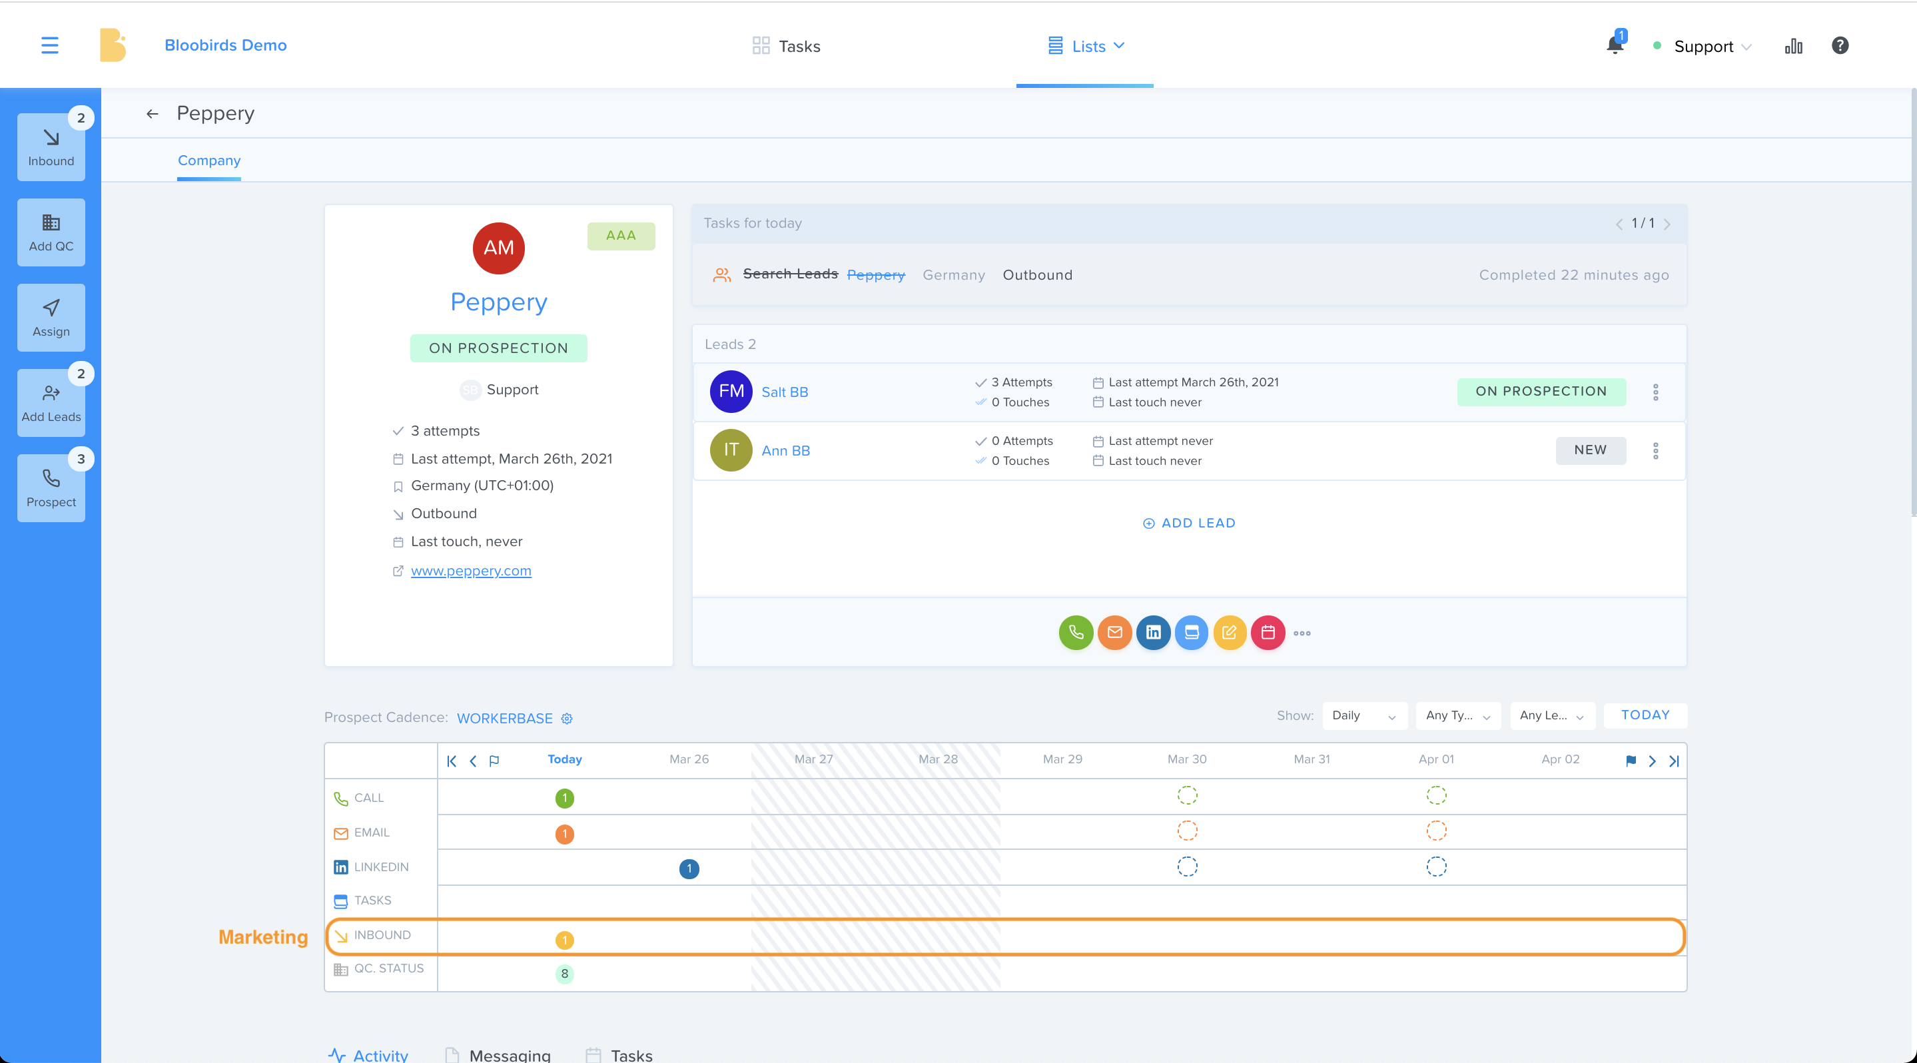Click the filled flag icon in cadence header
Viewport: 1917px width, 1063px height.
[1631, 761]
